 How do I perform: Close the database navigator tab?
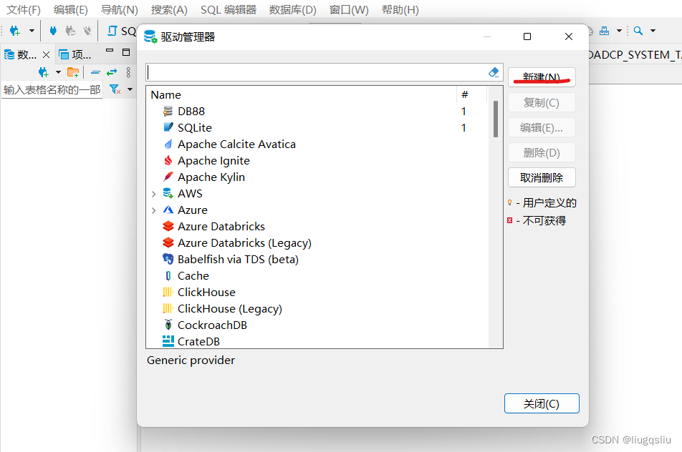coord(46,54)
